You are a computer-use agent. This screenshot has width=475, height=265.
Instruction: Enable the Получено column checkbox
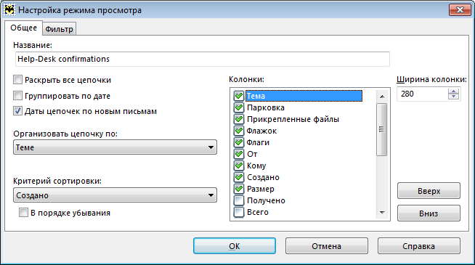pos(239,200)
